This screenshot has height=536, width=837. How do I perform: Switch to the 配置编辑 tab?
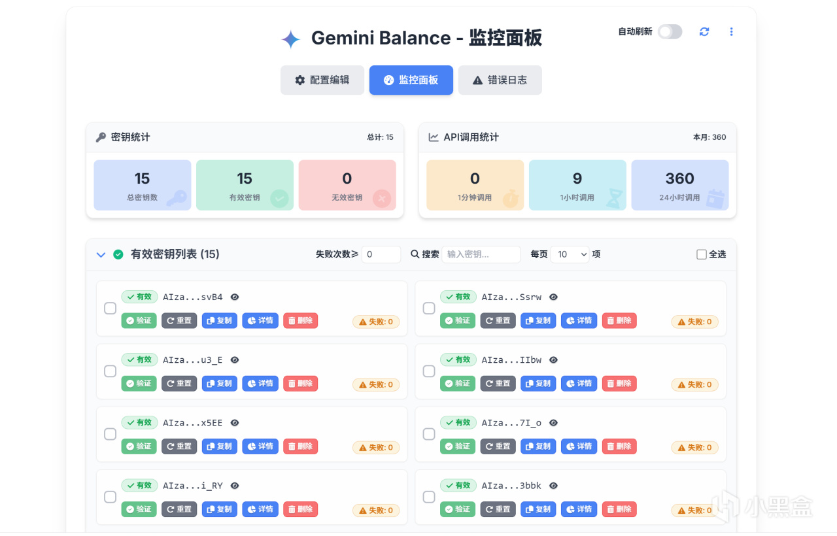click(322, 80)
